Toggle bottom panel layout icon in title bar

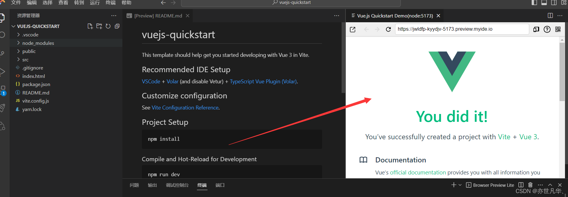pos(544,2)
